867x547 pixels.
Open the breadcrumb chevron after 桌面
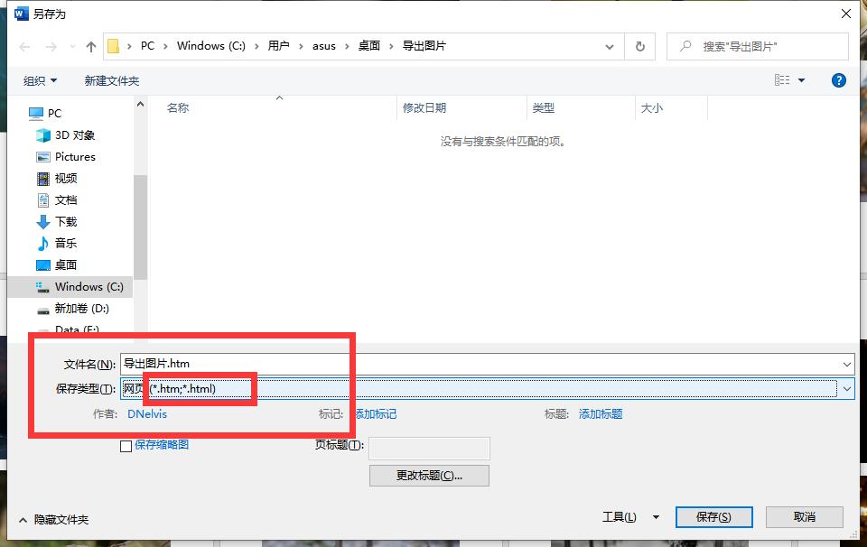[x=390, y=45]
